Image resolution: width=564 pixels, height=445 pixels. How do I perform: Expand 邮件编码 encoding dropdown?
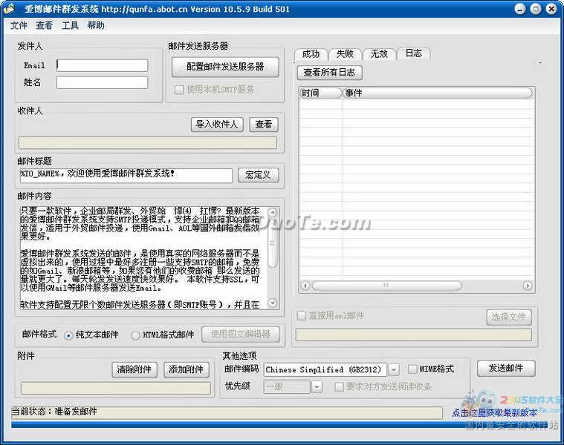(395, 369)
